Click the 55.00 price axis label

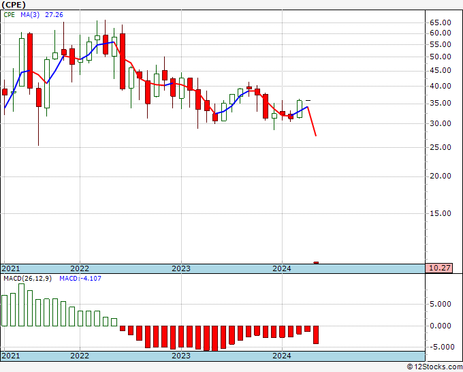[x=441, y=44]
